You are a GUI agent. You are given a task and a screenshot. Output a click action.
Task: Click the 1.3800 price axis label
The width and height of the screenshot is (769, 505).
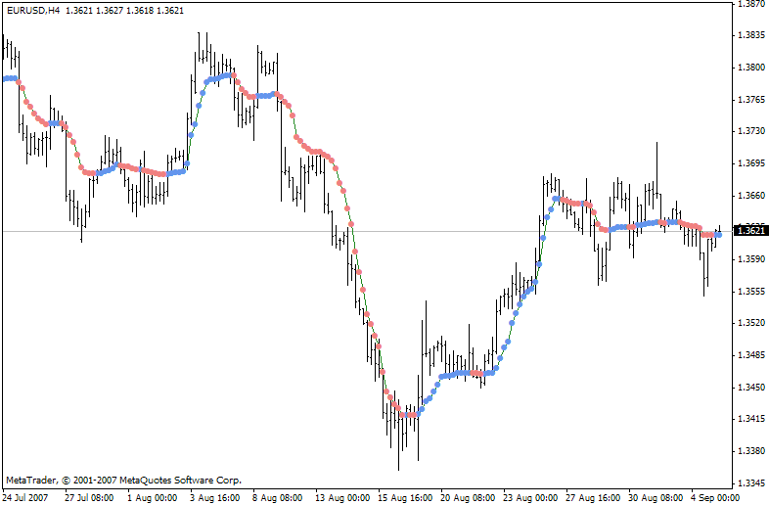750,68
